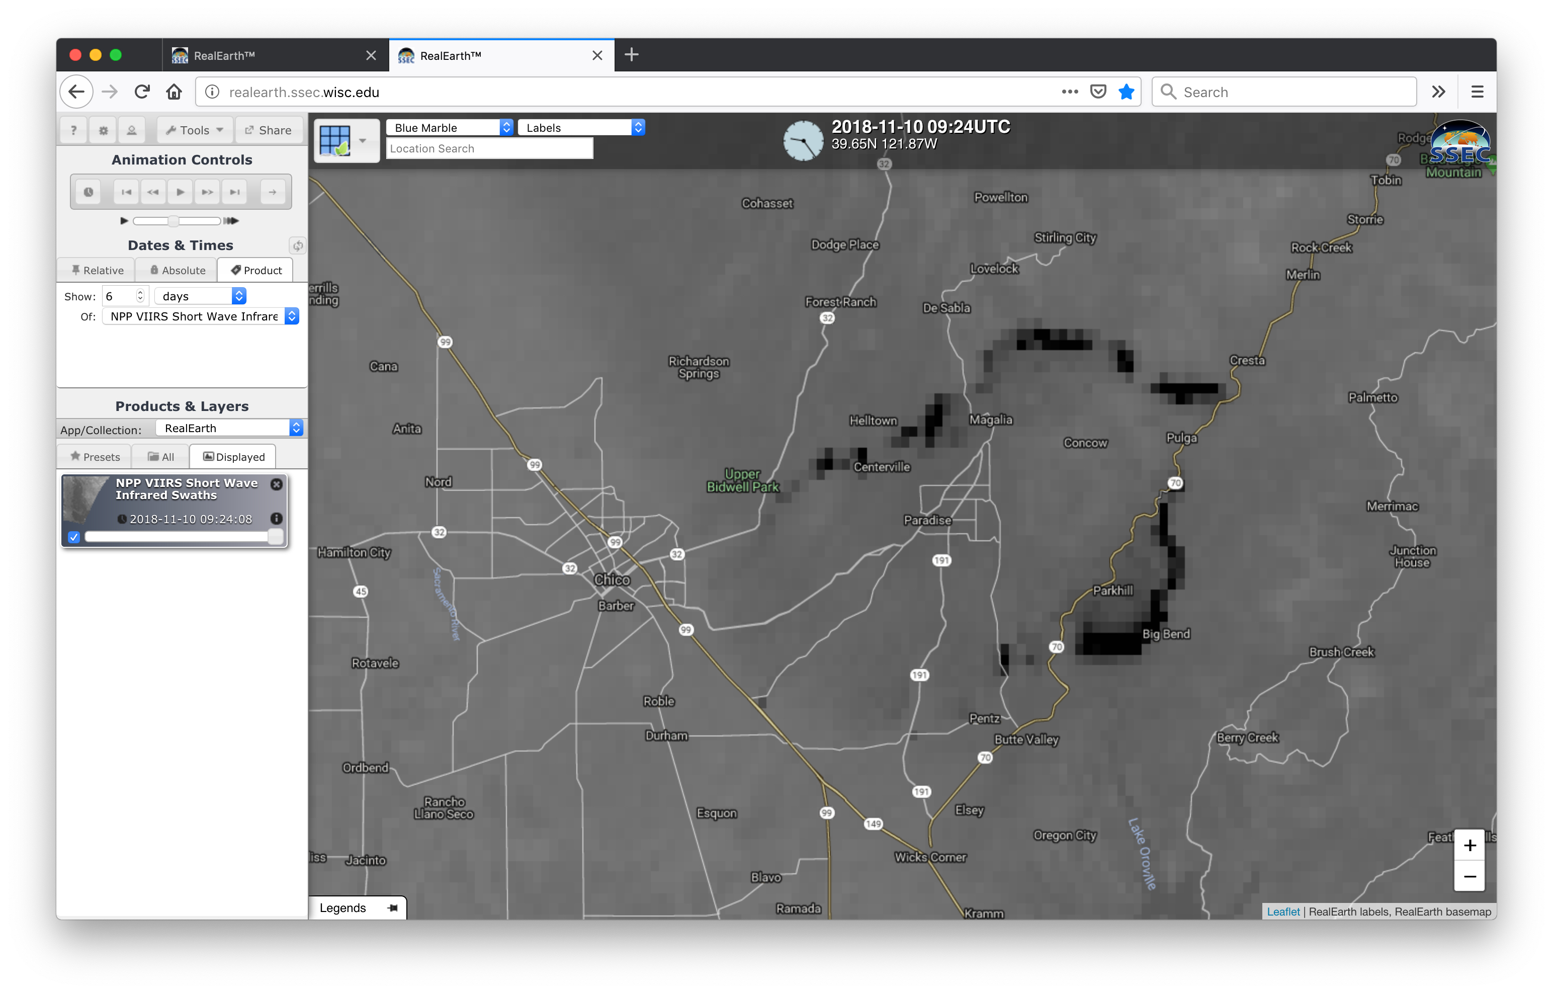The height and width of the screenshot is (994, 1553).
Task: Go forward in browser history
Action: tap(110, 92)
